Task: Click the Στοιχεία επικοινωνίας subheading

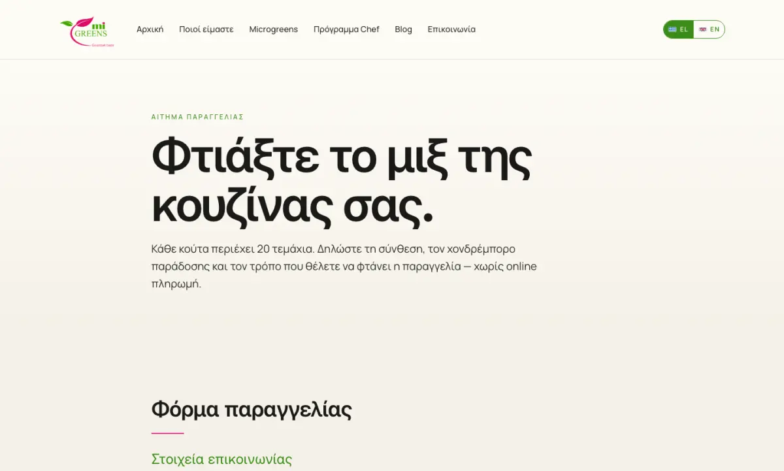Action: click(x=221, y=459)
